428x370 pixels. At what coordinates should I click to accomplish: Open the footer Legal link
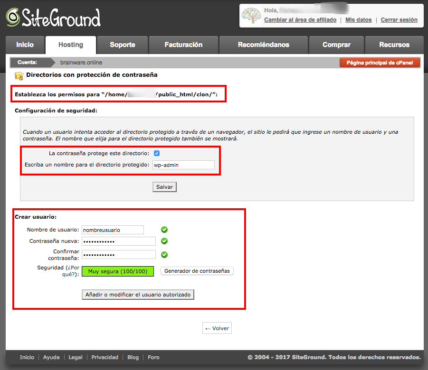[76, 357]
